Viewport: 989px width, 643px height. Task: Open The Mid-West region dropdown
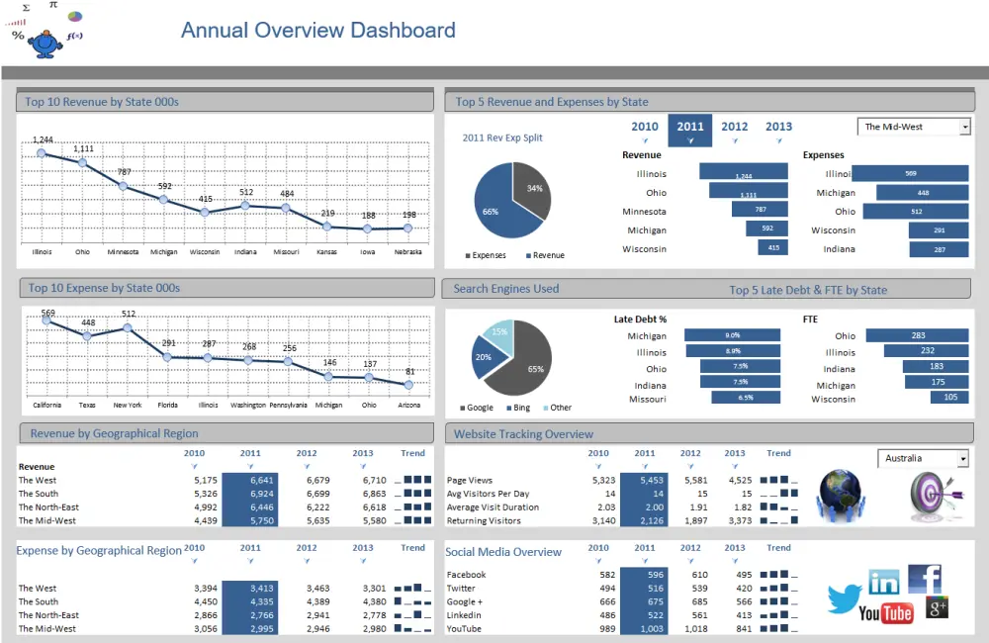tap(966, 127)
